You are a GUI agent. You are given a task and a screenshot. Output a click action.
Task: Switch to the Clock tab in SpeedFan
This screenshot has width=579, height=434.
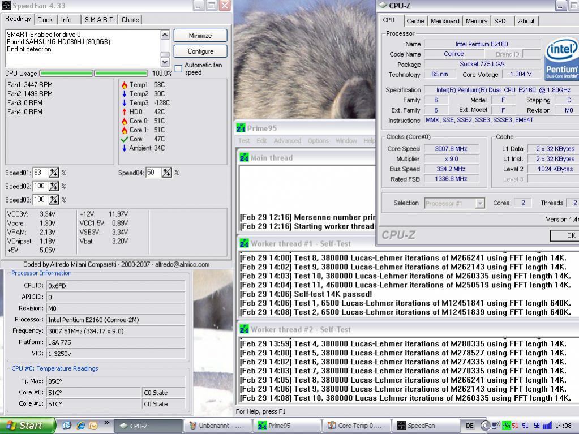click(x=45, y=20)
